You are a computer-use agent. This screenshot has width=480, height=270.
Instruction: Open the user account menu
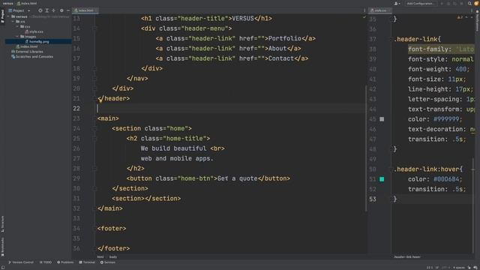397,3
